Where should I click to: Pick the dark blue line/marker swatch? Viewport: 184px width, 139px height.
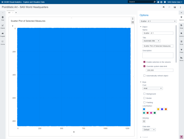point(162,109)
